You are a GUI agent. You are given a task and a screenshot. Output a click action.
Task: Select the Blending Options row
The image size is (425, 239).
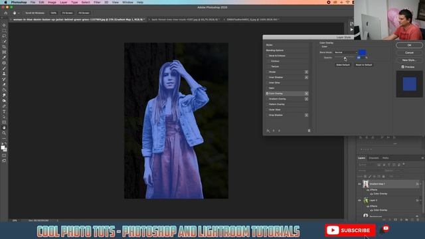287,50
